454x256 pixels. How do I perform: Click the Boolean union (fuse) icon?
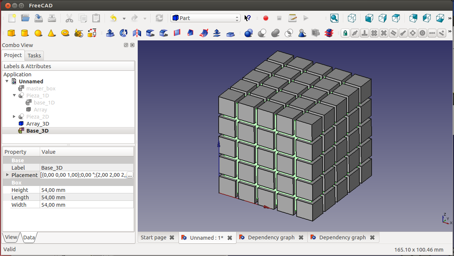click(x=275, y=33)
